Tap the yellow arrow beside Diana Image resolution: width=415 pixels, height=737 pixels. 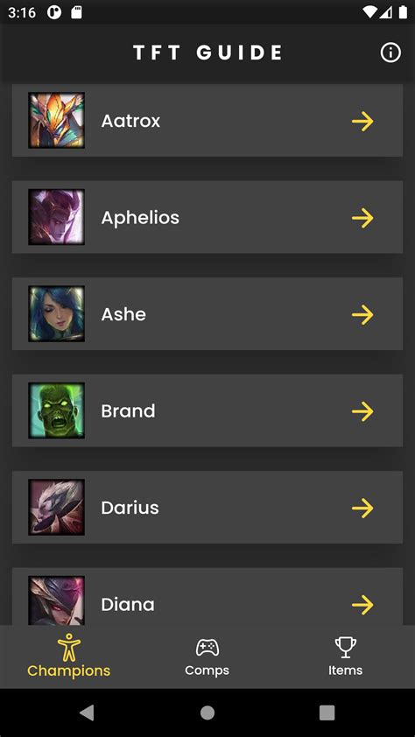coord(362,606)
